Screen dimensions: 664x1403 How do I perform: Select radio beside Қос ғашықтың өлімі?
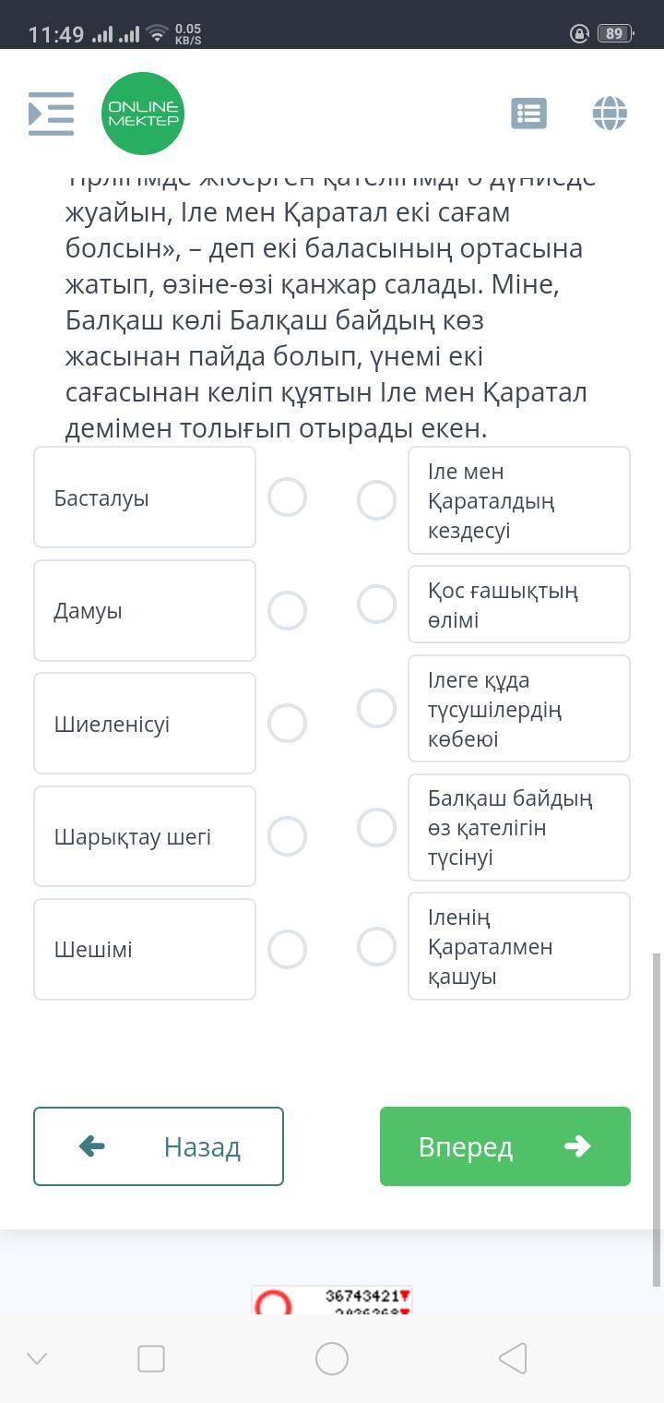376,604
